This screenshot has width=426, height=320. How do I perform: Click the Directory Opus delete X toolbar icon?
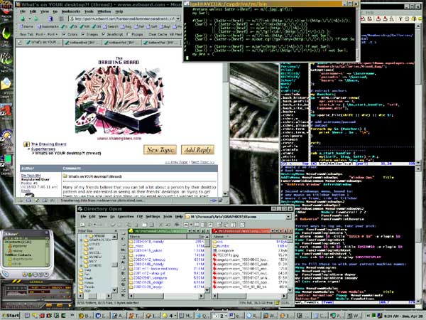(160, 225)
